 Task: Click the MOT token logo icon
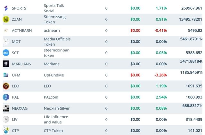6,41
